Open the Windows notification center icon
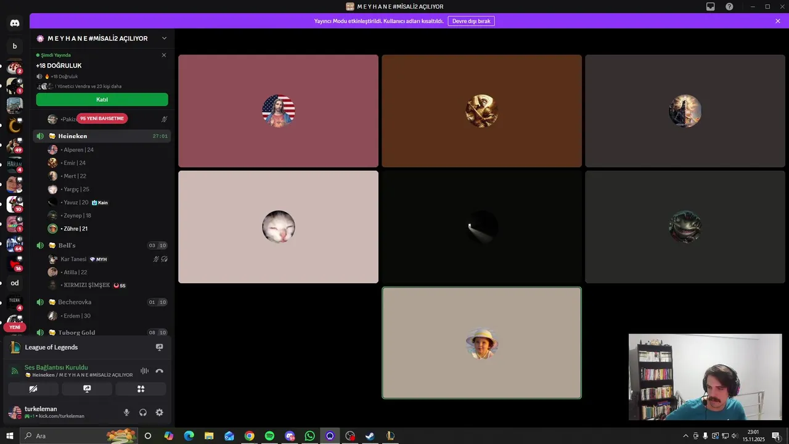Screen dimensions: 789x444 [x=776, y=436]
